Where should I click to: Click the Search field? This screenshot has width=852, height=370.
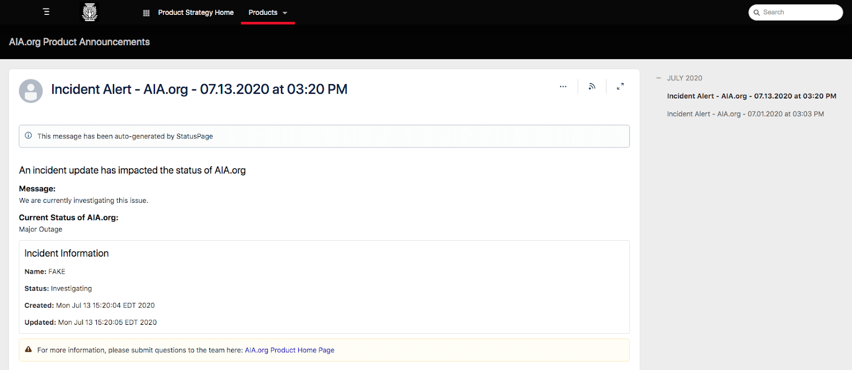[x=796, y=12]
